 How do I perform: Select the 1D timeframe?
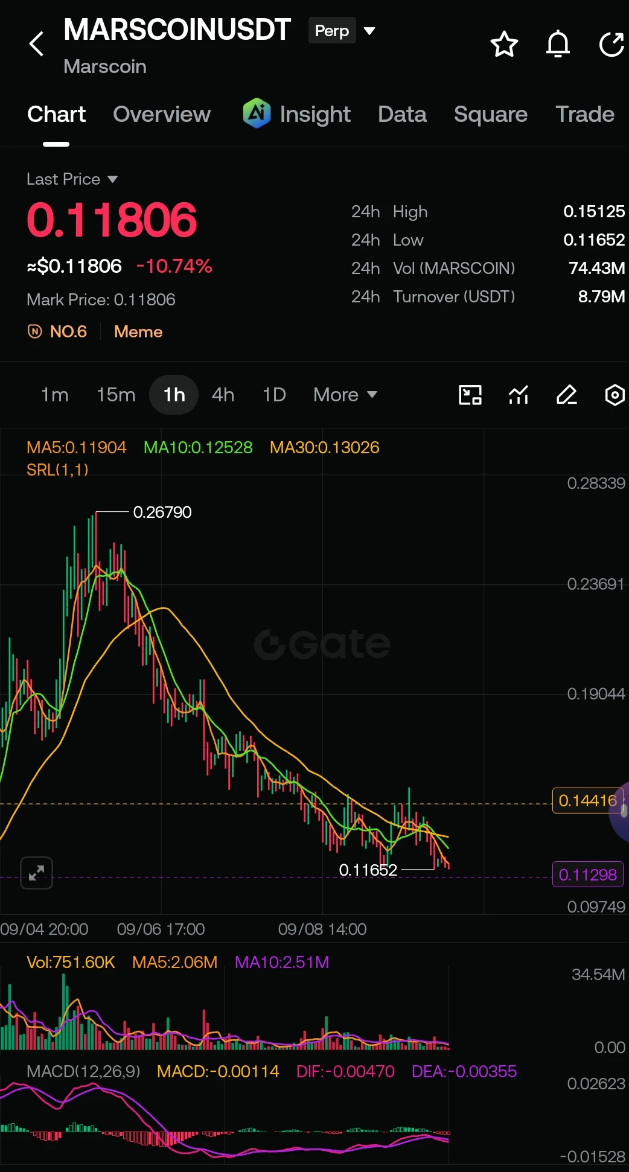pos(274,395)
